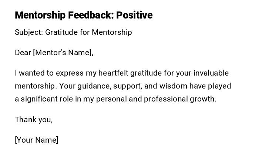The image size is (259, 163).
Task: Select the [Your Name] signature placeholder
Action: 37,140
